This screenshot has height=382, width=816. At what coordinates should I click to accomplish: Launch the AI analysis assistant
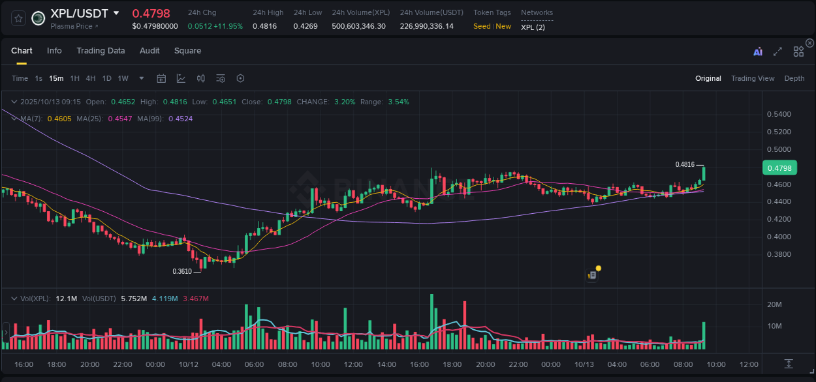point(757,50)
